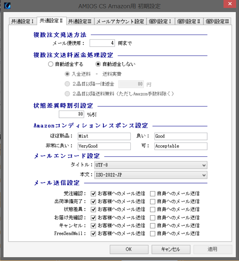Click the 適用 button

[x=213, y=249]
